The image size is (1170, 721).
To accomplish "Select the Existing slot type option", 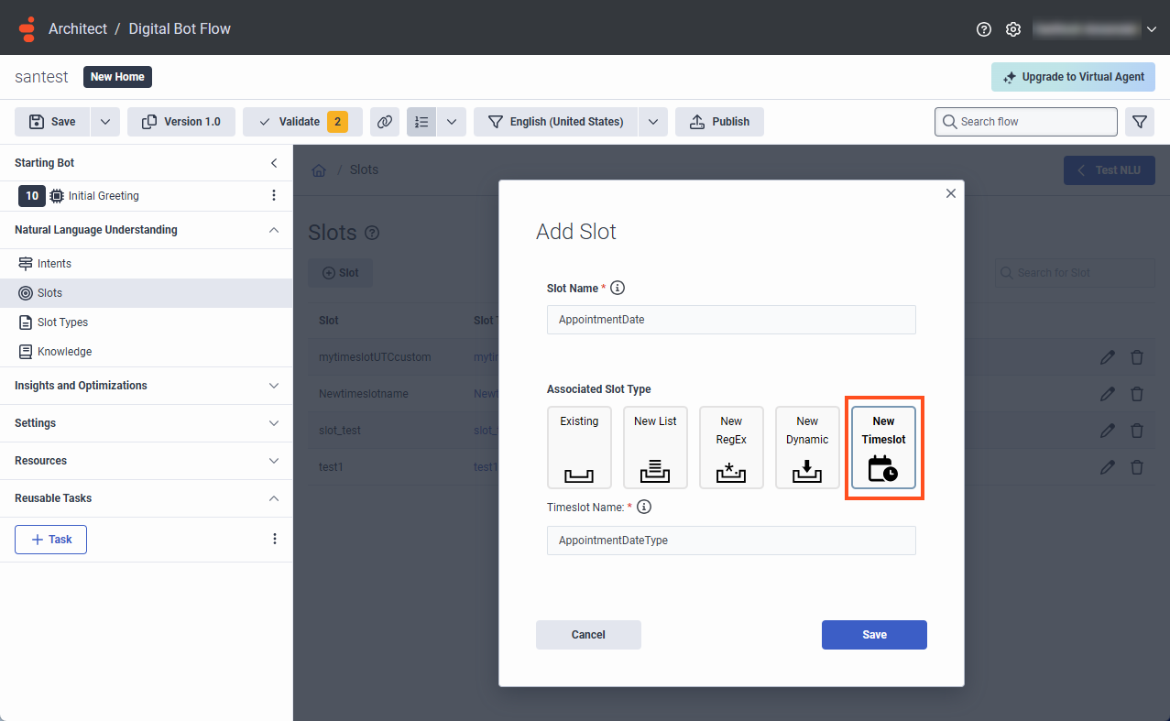I will pyautogui.click(x=579, y=448).
